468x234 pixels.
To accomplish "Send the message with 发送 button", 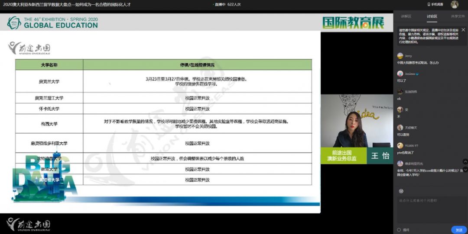I will click(459, 230).
